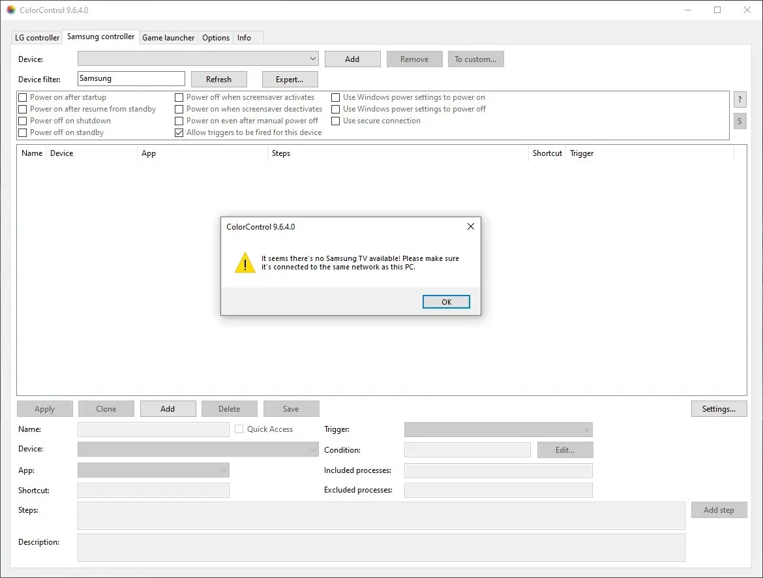Click the Clone preset button
Image resolution: width=763 pixels, height=578 pixels.
tap(106, 408)
